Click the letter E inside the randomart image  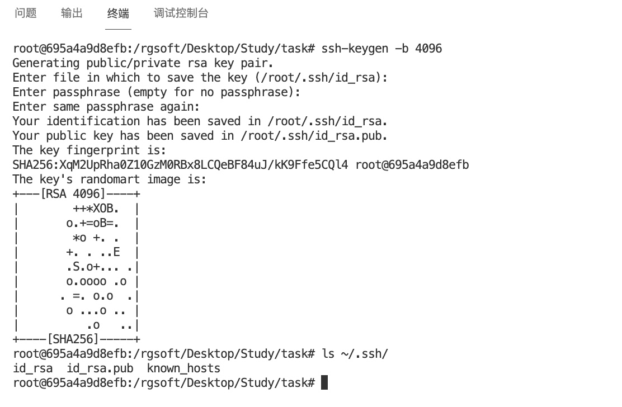click(116, 252)
